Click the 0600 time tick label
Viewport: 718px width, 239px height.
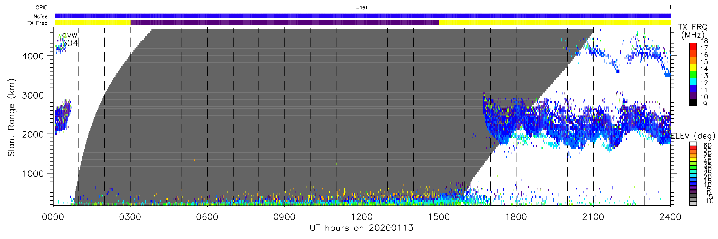(207, 217)
